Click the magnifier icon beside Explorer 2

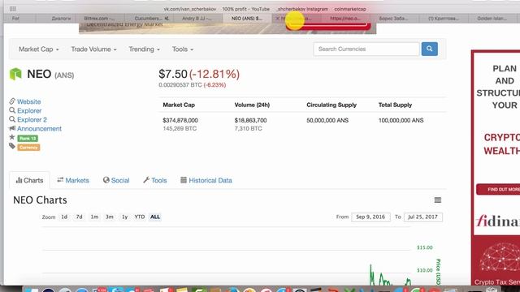(12, 119)
